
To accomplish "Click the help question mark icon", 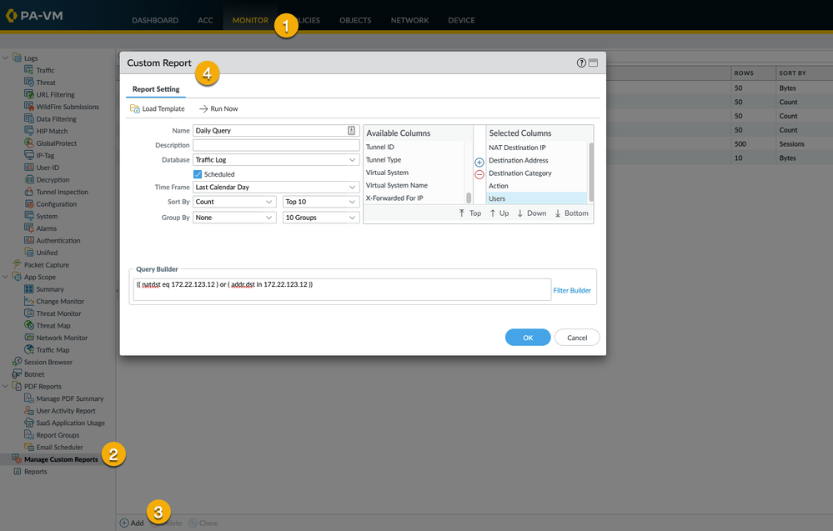I will click(581, 63).
